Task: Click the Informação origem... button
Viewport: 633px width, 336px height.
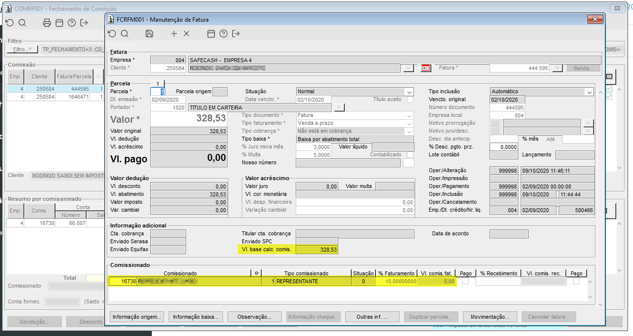Action: point(136,317)
